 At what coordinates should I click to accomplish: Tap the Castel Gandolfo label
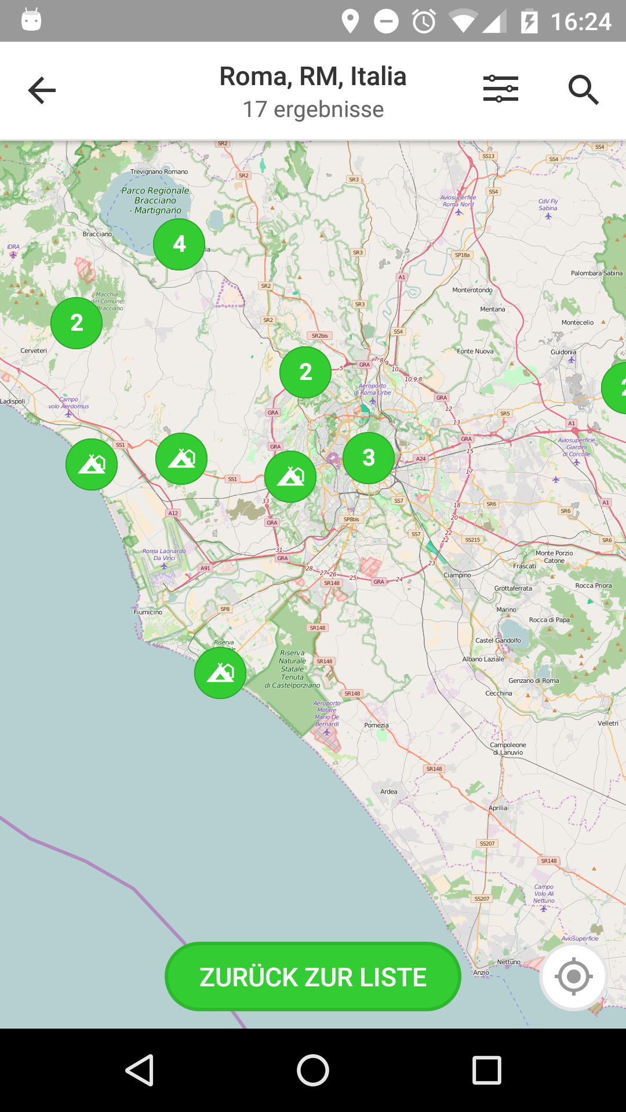[x=498, y=641]
